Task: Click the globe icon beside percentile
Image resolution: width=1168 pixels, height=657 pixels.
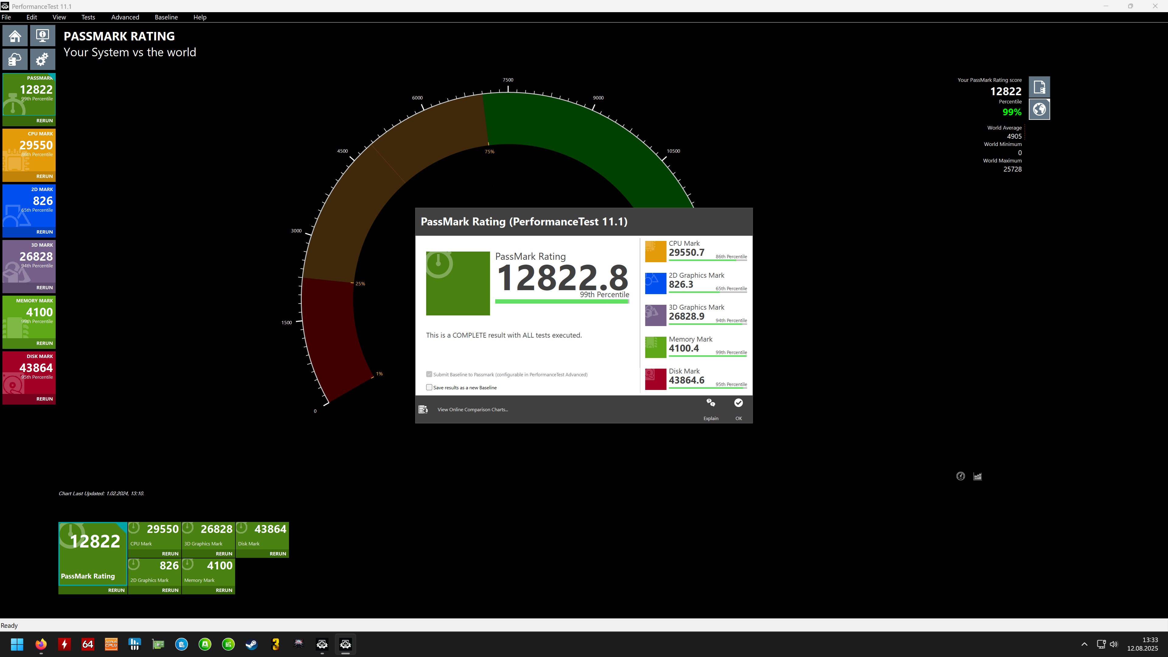Action: pos(1039,109)
